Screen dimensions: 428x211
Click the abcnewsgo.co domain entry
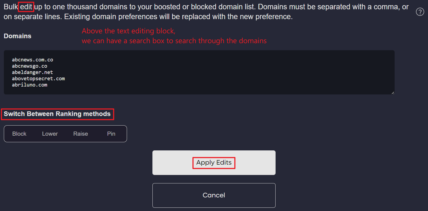(30, 66)
